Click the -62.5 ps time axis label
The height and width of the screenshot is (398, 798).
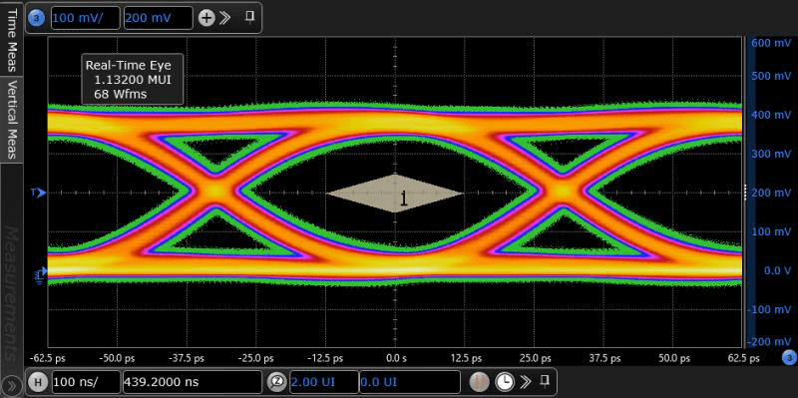click(48, 358)
